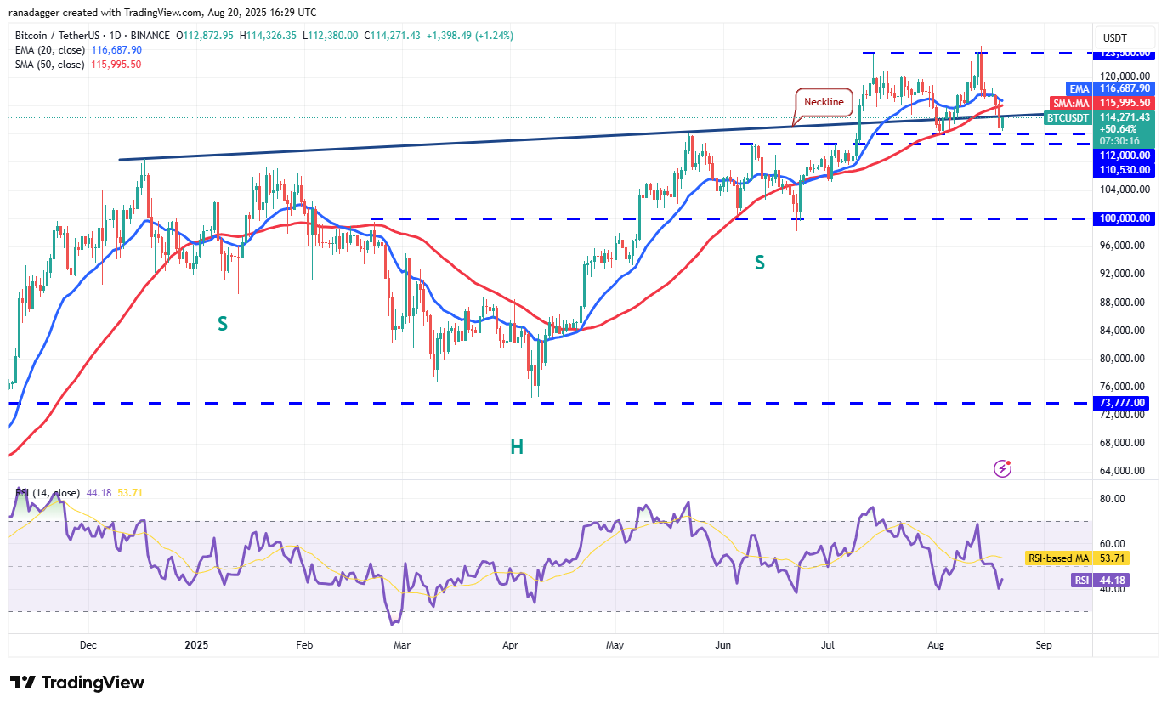The width and height of the screenshot is (1167, 708).
Task: Open the USDT currency selector
Action: pos(1115,37)
